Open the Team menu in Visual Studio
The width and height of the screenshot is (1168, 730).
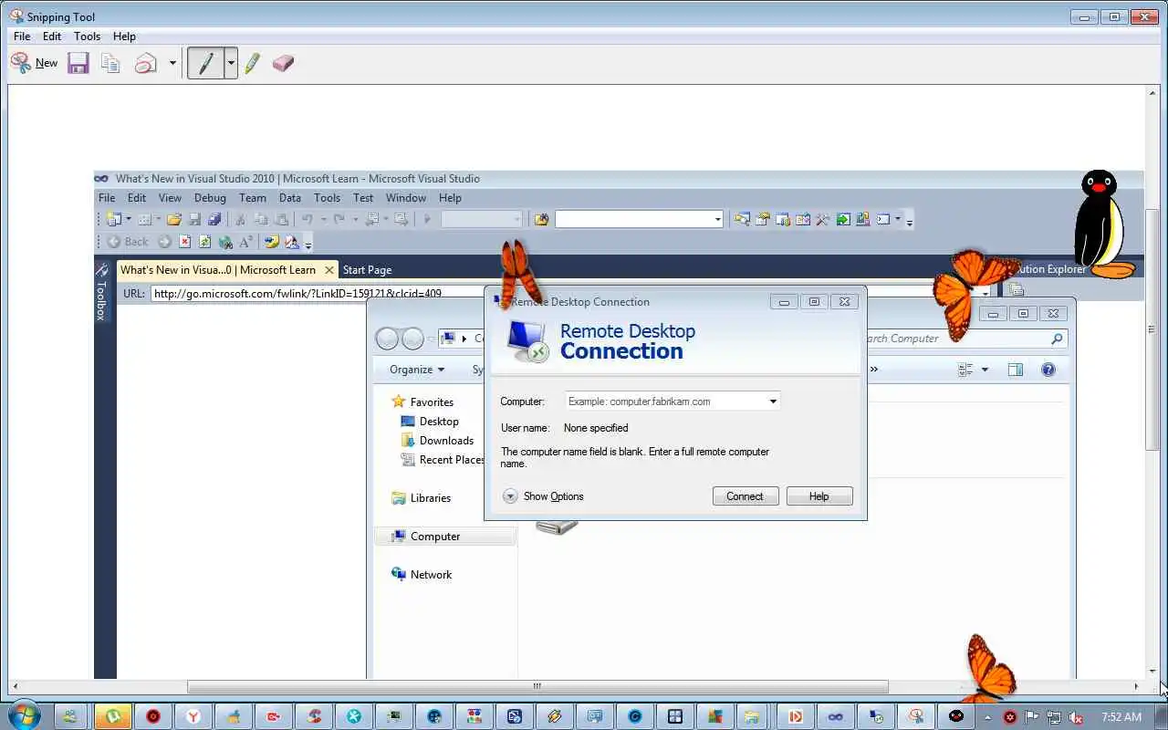click(x=253, y=198)
